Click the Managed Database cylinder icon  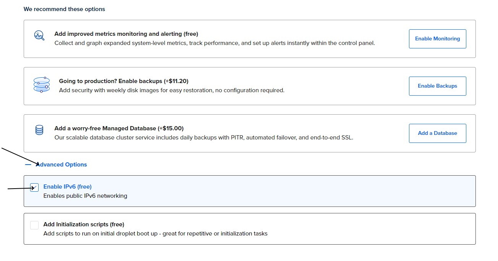click(x=39, y=130)
